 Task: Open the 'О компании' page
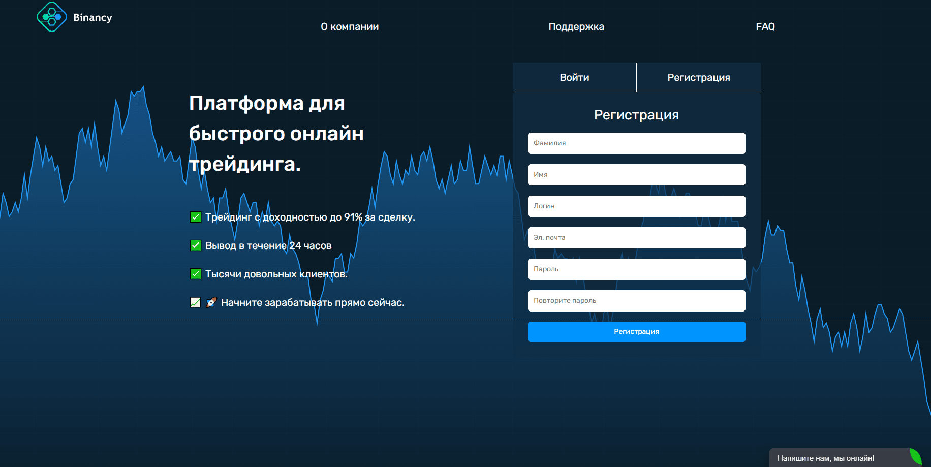click(350, 26)
